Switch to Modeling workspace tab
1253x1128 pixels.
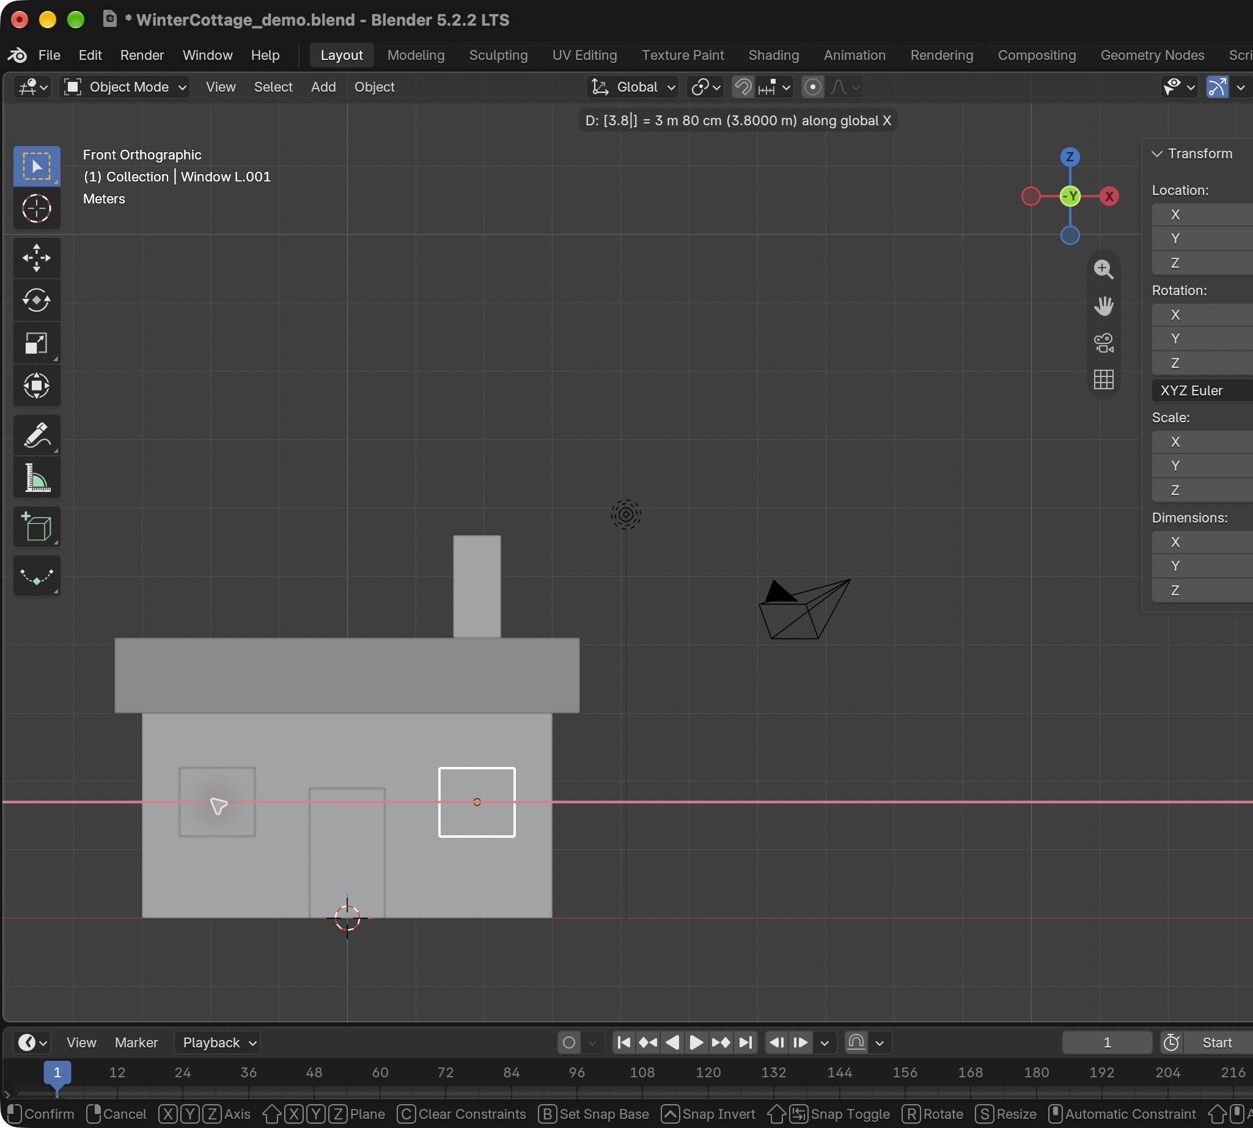[x=416, y=55]
